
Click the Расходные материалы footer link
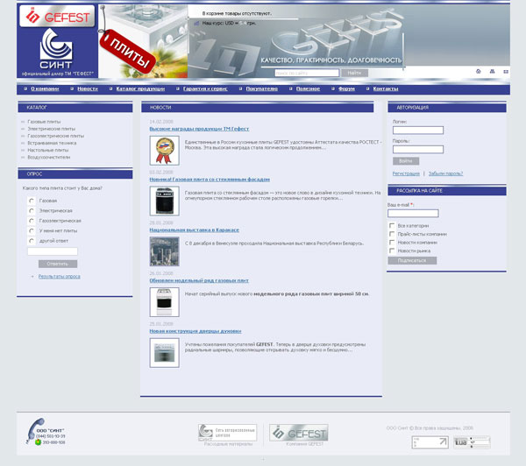(x=228, y=444)
